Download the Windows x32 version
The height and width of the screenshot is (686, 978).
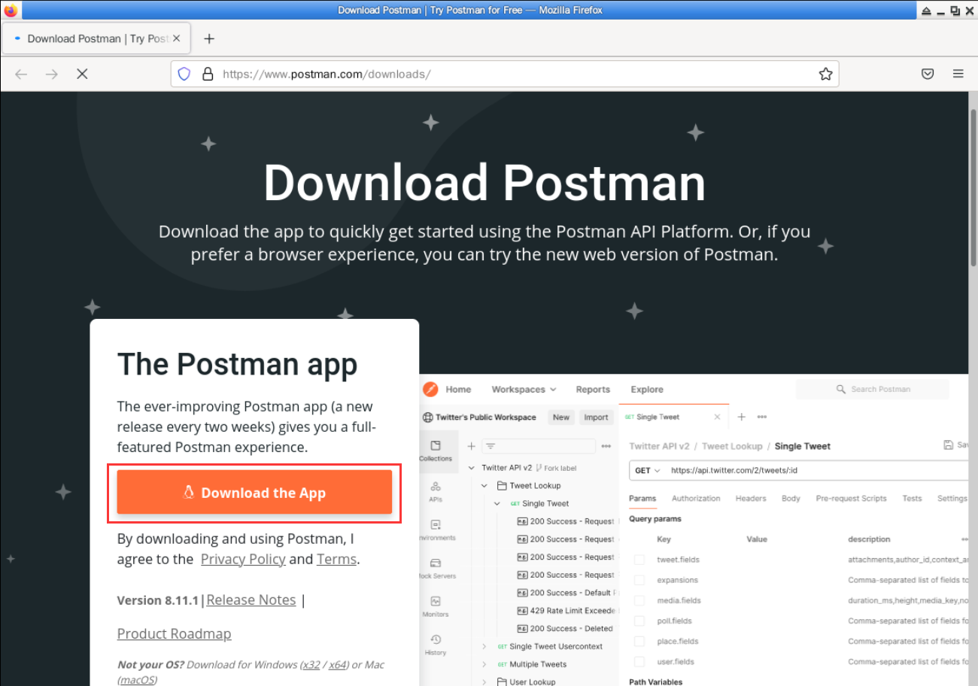(309, 665)
